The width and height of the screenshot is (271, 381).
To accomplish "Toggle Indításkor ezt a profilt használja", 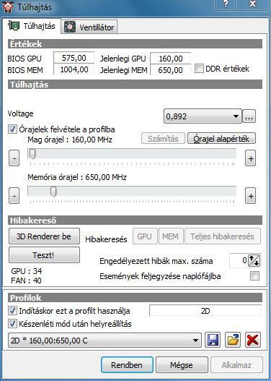I will 12,311.
